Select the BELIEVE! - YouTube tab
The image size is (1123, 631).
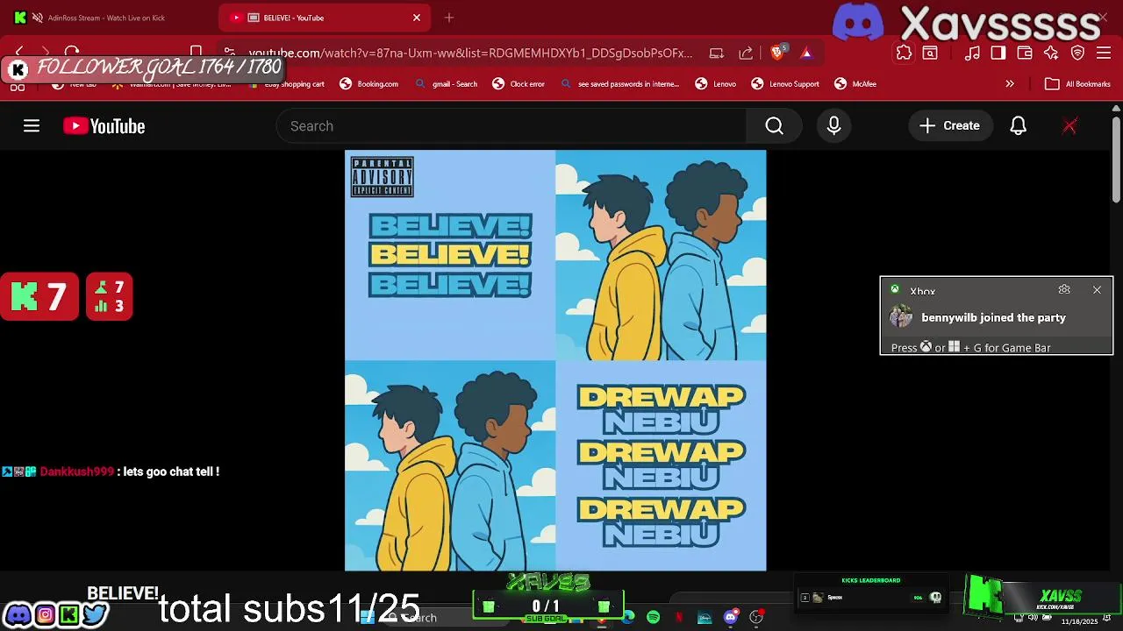tap(324, 18)
